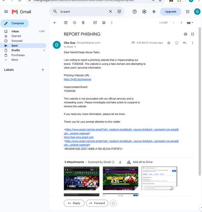Click the Forward button
The image size is (202, 212).
click(x=97, y=203)
